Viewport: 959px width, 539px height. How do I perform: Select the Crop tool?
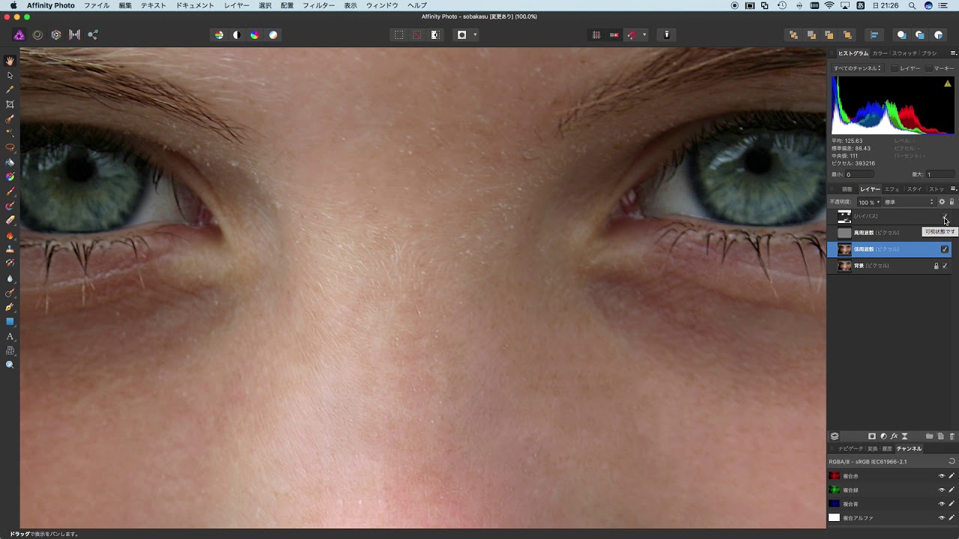(x=10, y=105)
